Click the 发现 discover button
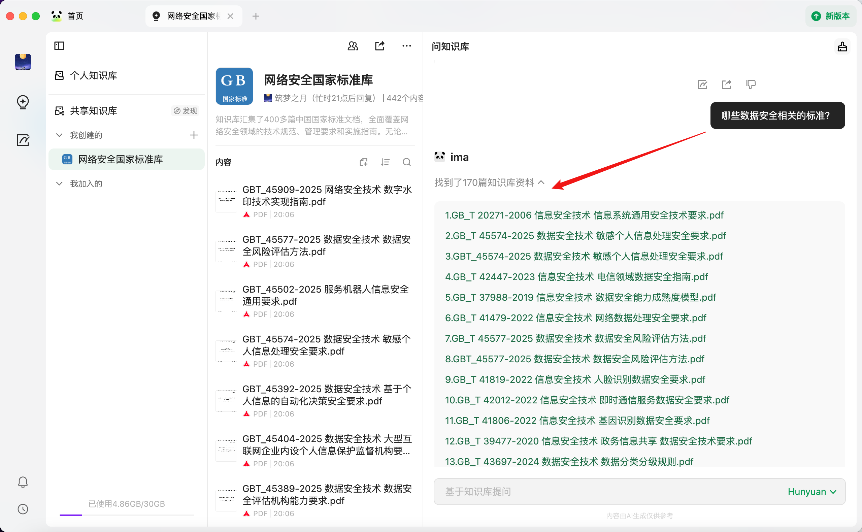 (x=186, y=111)
